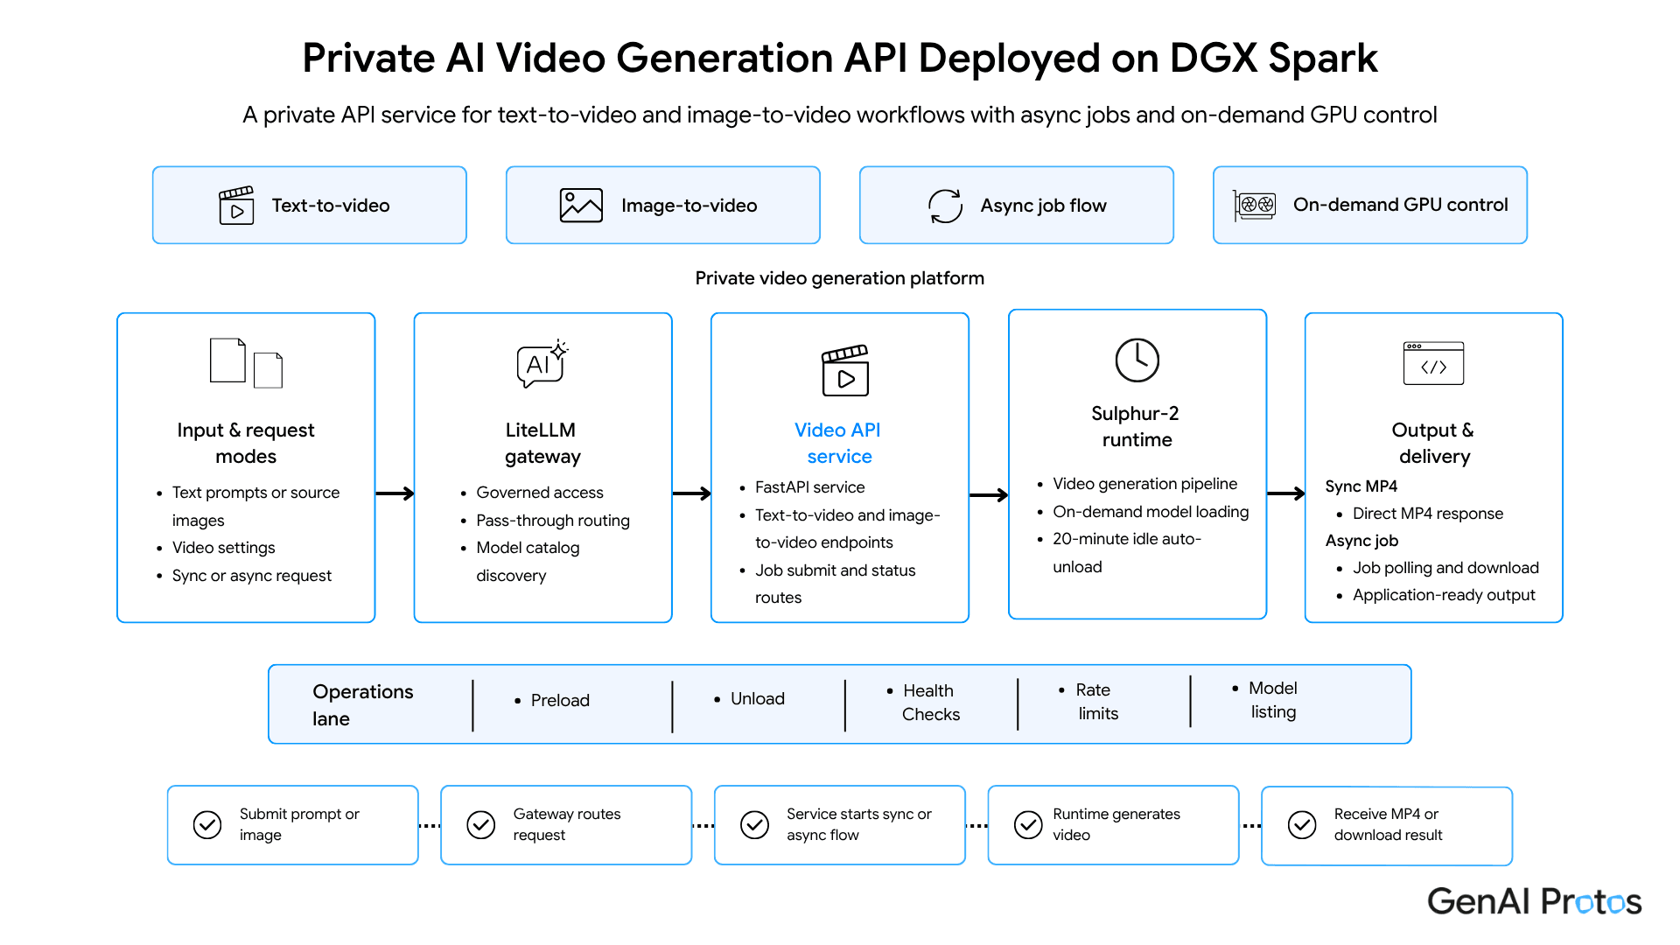
Task: Click the GenAI Protos logo
Action: [x=1535, y=900]
